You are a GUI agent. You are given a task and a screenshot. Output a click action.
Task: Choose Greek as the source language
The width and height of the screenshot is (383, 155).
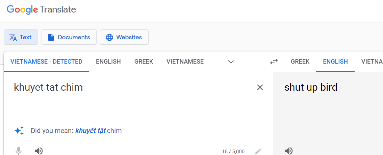click(144, 62)
